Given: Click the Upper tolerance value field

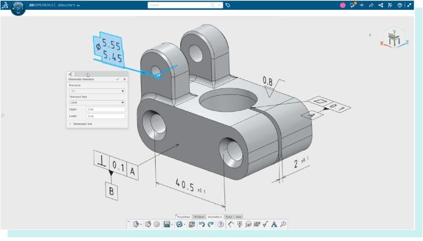Looking at the screenshot, I should point(106,109).
